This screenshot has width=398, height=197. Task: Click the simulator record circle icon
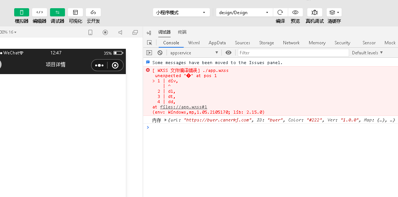(105, 32)
